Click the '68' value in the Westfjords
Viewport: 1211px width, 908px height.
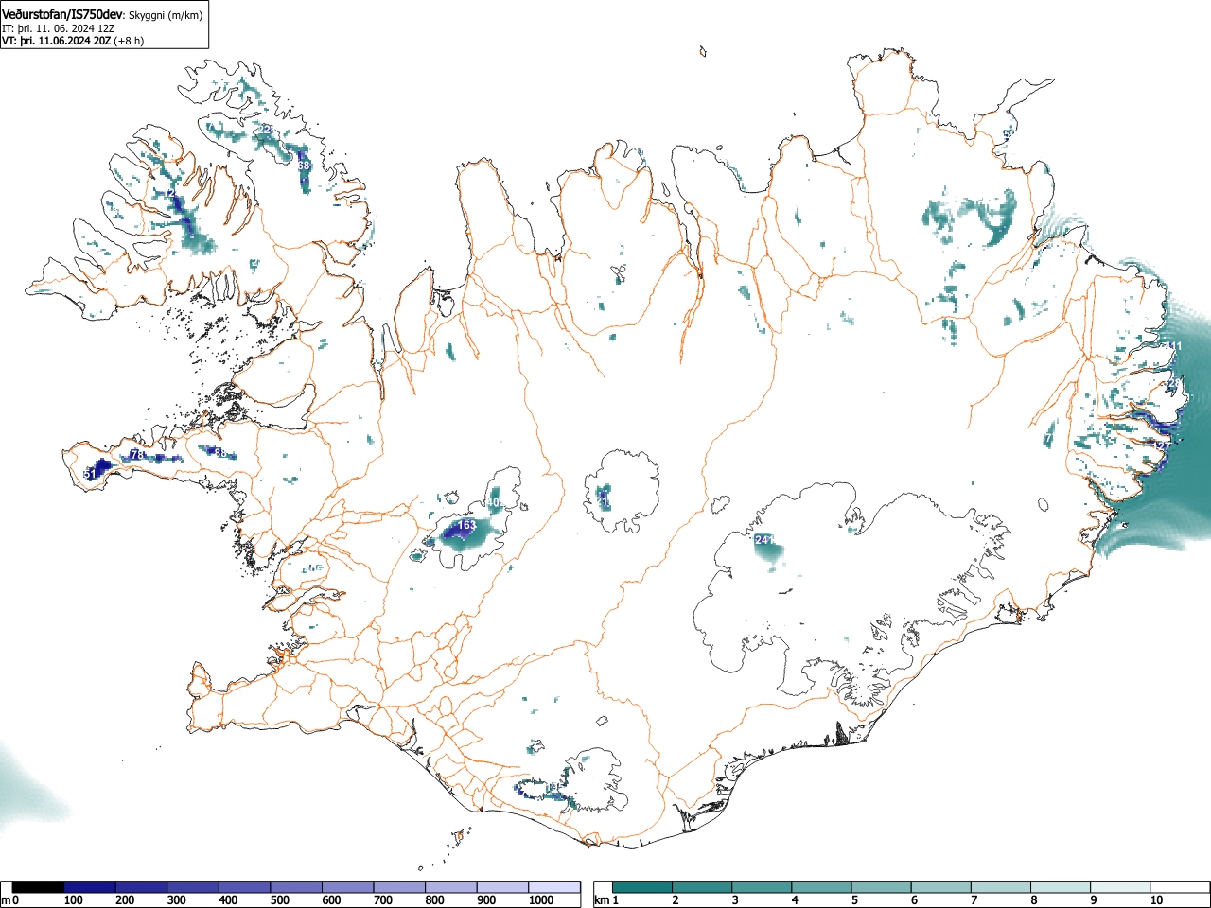[304, 166]
